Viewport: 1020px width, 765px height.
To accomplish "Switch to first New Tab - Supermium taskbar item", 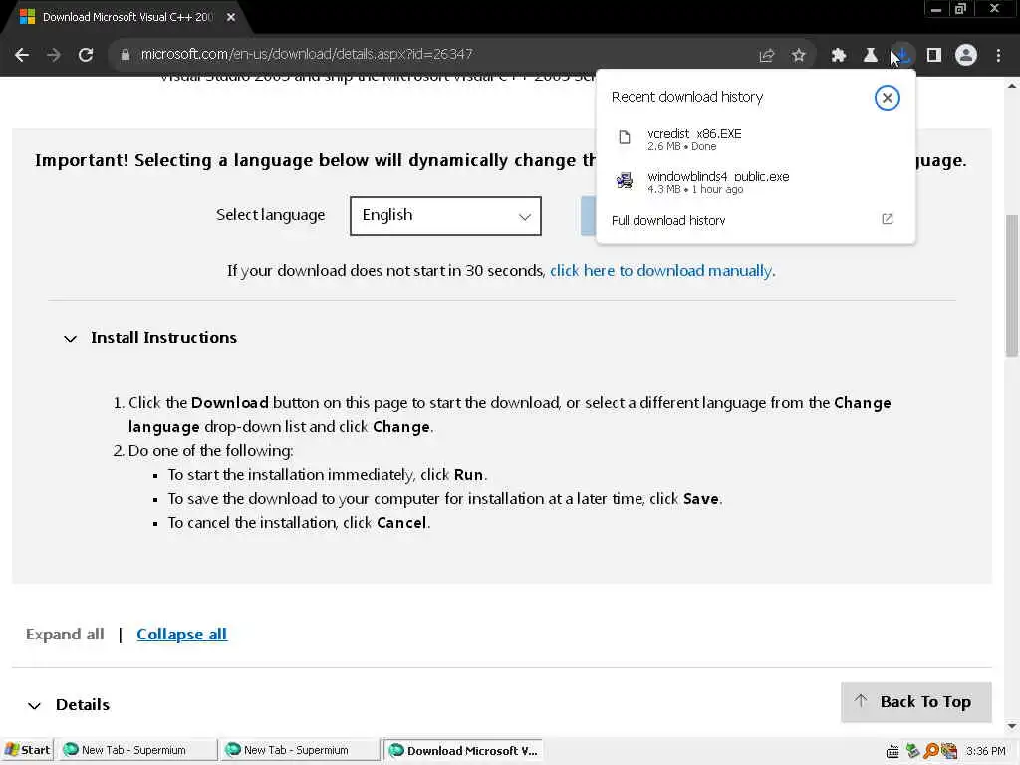I will tap(135, 750).
